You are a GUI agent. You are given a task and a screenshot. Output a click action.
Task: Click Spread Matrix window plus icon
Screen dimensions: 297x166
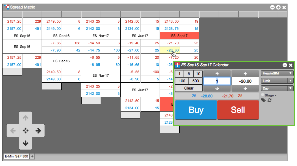pyautogui.click(x=278, y=8)
